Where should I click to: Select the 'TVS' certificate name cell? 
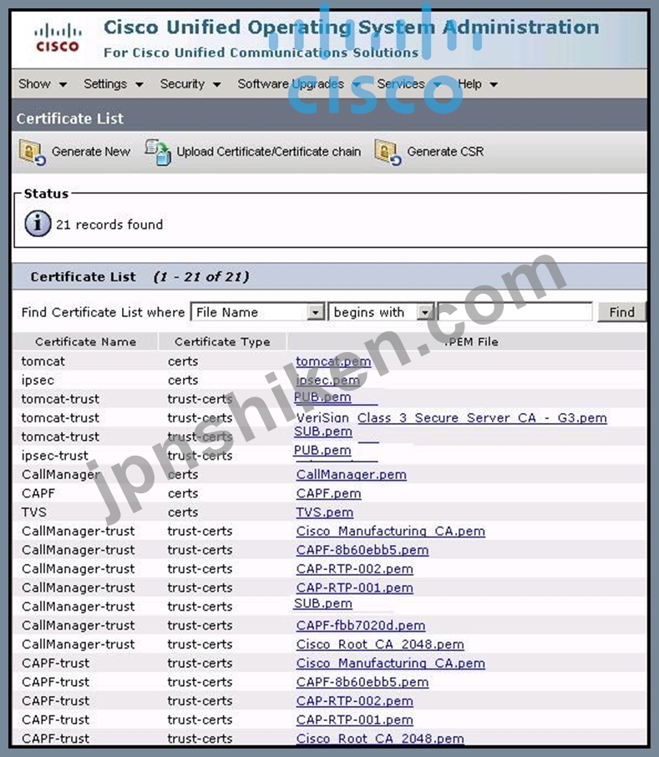[x=33, y=512]
